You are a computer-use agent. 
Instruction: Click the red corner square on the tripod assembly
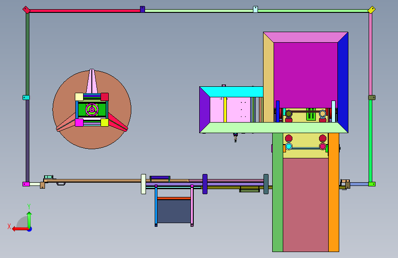pyautogui.click(x=105, y=97)
